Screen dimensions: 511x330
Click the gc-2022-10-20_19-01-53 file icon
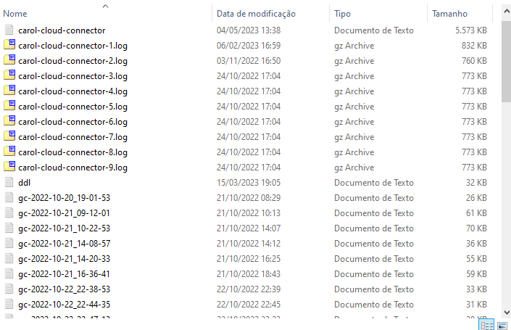pyautogui.click(x=9, y=198)
